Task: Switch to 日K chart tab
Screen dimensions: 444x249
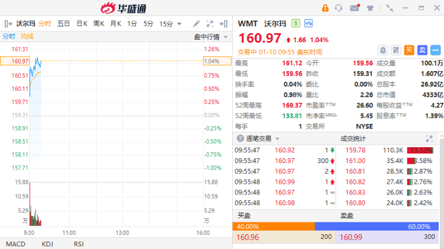Action: (x=82, y=24)
